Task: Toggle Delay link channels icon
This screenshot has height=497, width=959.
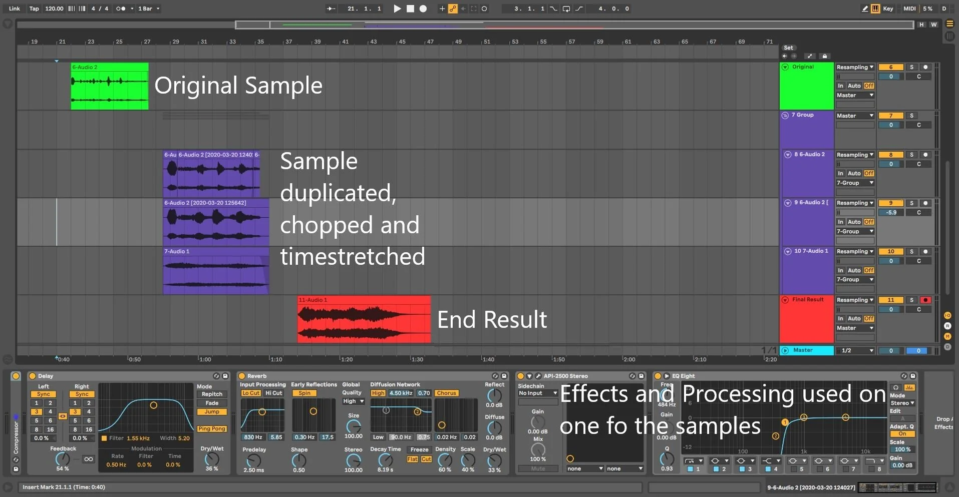Action: [x=63, y=416]
